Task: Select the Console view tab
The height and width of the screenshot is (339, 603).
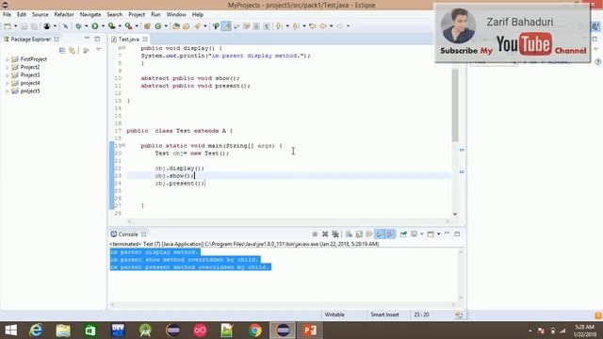Action: tap(128, 234)
